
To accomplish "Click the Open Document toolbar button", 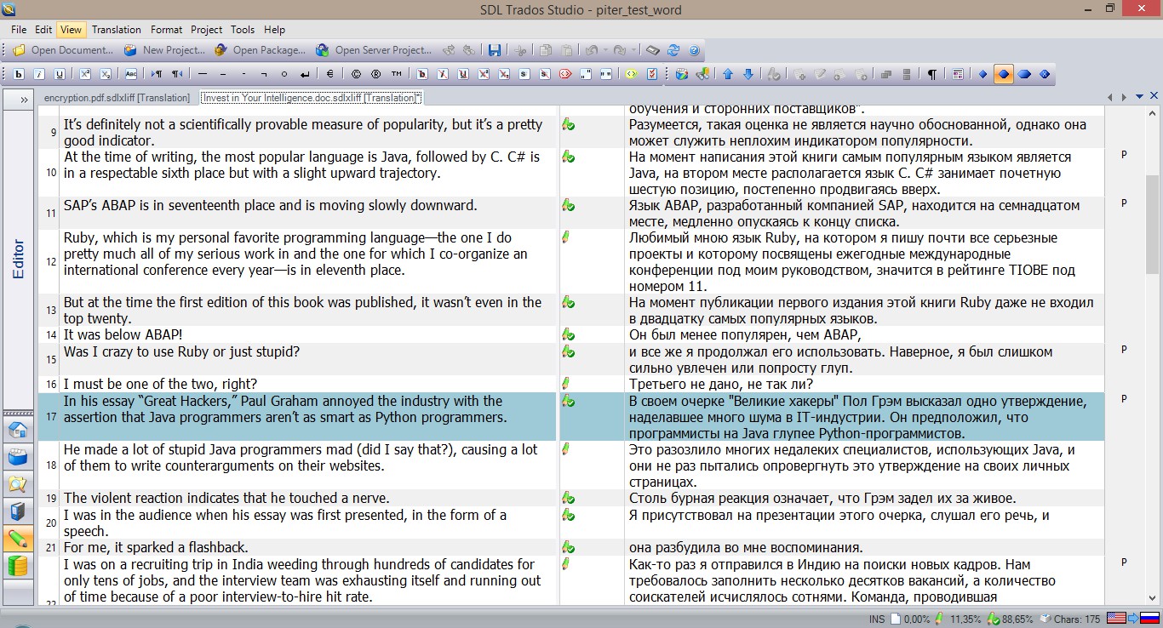I will pos(63,50).
